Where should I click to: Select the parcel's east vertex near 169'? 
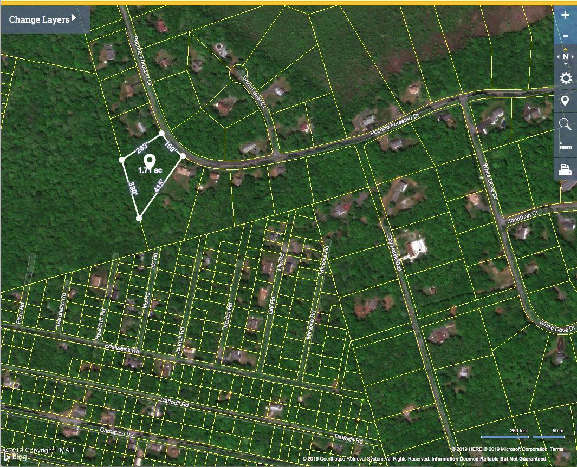coord(183,156)
